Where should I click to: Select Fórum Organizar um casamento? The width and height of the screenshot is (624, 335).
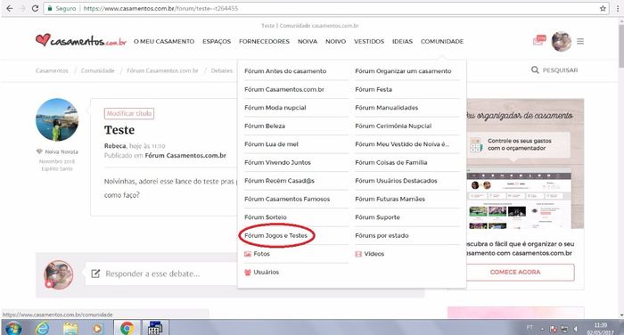tap(403, 71)
